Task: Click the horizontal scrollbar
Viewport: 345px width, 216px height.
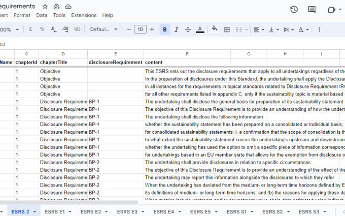Action: (x=69, y=202)
